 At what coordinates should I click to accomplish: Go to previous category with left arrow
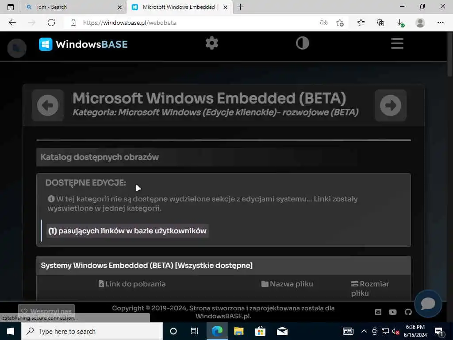pyautogui.click(x=48, y=105)
